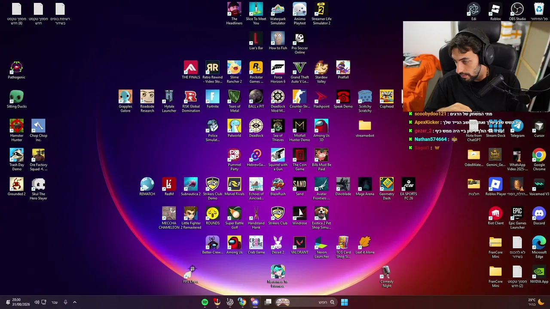This screenshot has width=550, height=309.
Task: Select the Nexon Launcher shortcut
Action: coord(321,247)
